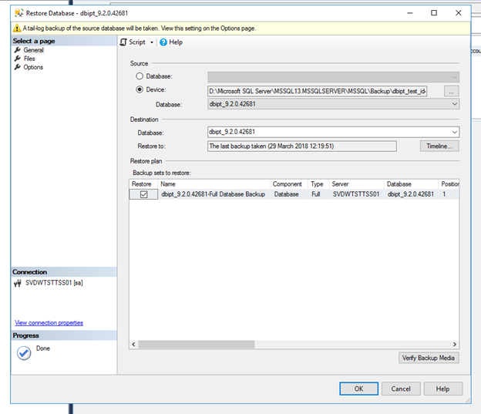Select dbipt_9.2.0.42681-Full Database Backup name cell
This screenshot has height=414, width=481.
214,194
